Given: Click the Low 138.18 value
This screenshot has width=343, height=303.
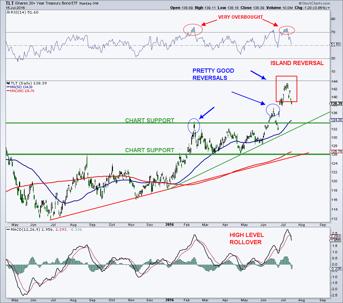Looking at the screenshot, I should 228,8.
